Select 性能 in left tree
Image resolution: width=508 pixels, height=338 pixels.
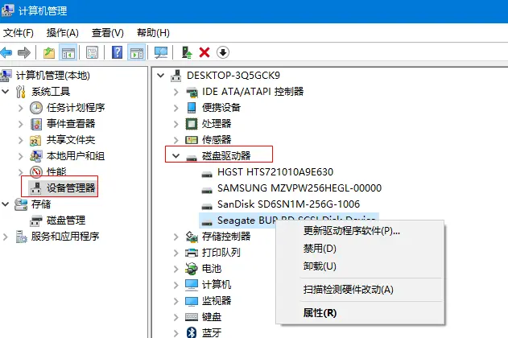point(56,171)
